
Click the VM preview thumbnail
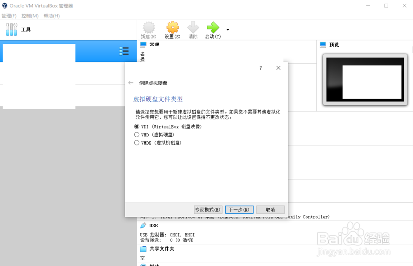tap(365, 80)
